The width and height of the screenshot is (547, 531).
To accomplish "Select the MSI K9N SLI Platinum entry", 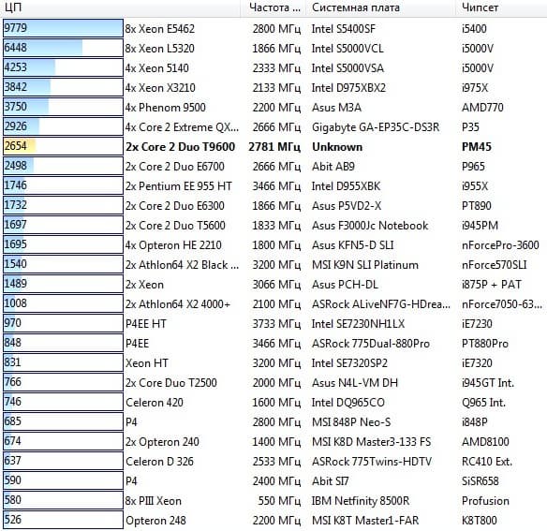I will coord(365,265).
